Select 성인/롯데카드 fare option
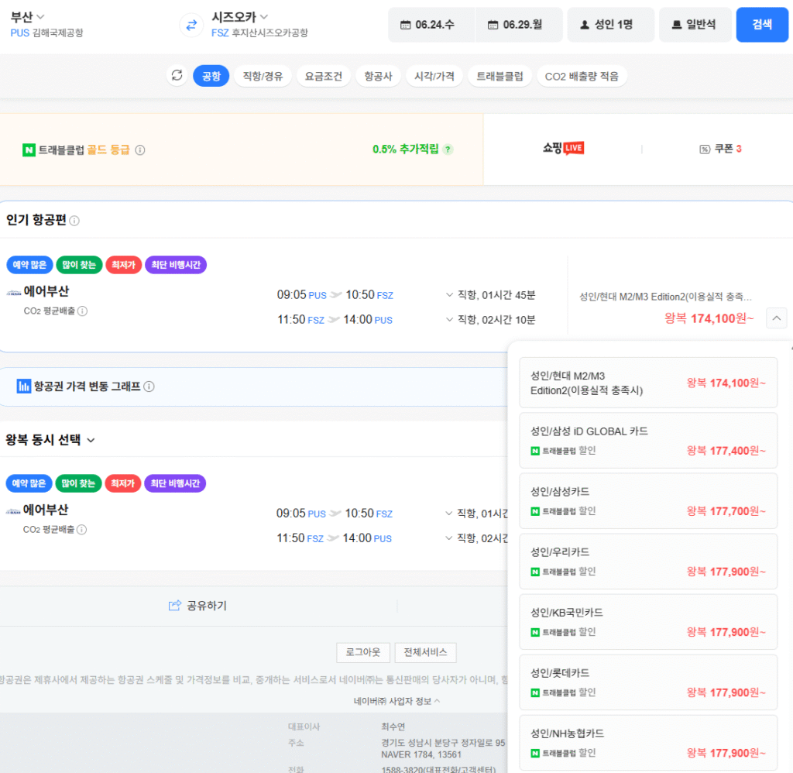The width and height of the screenshot is (793, 773). coord(648,682)
